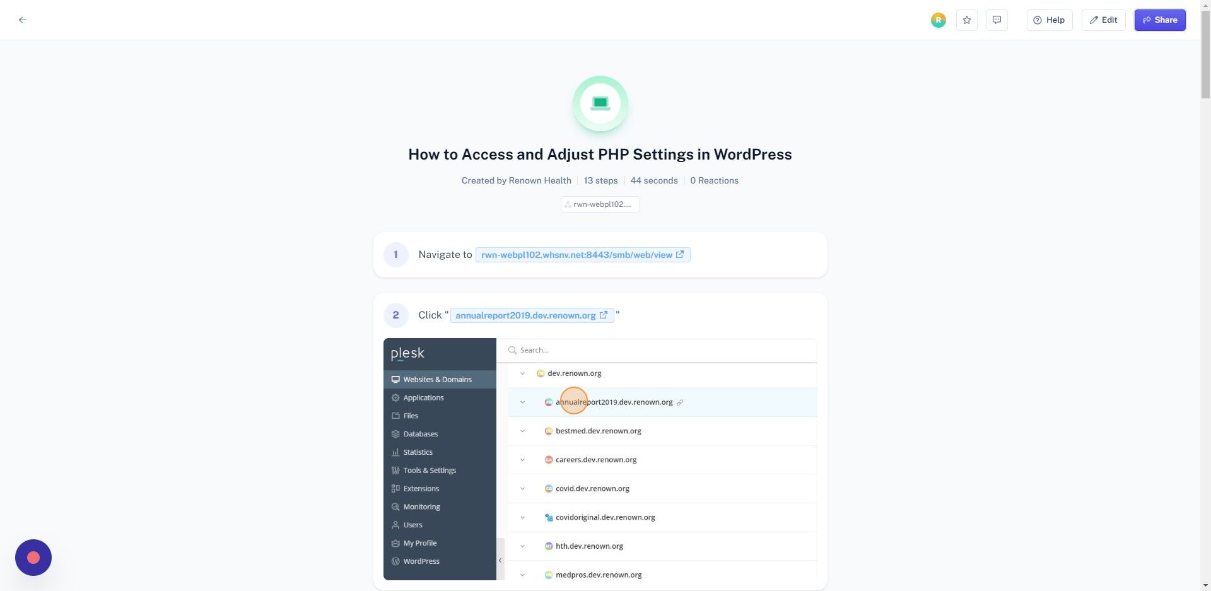Open Databases in Plesk sidebar
The height and width of the screenshot is (591, 1211).
tap(440, 435)
